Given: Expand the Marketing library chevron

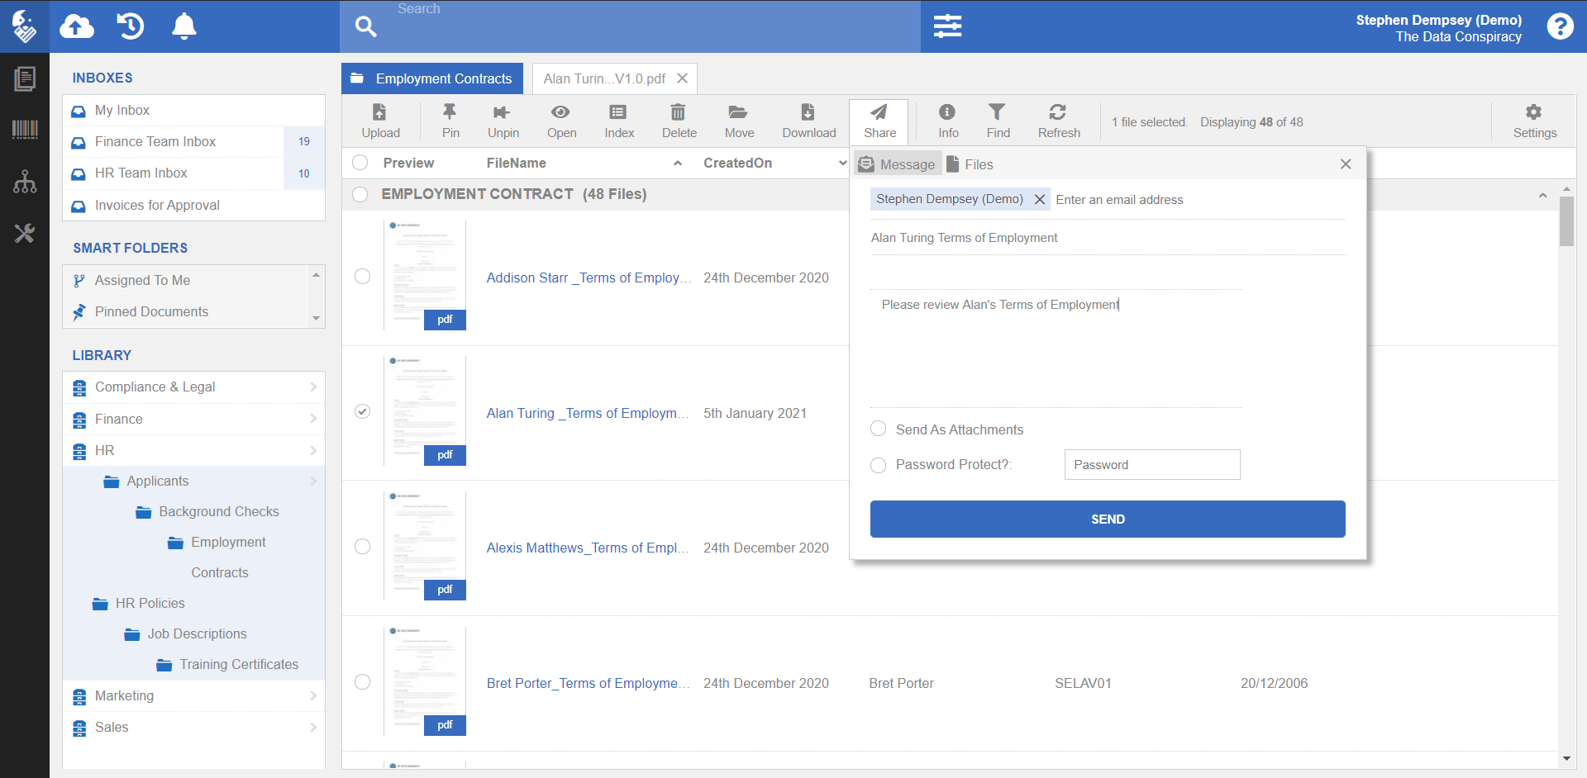Looking at the screenshot, I should click(x=313, y=695).
